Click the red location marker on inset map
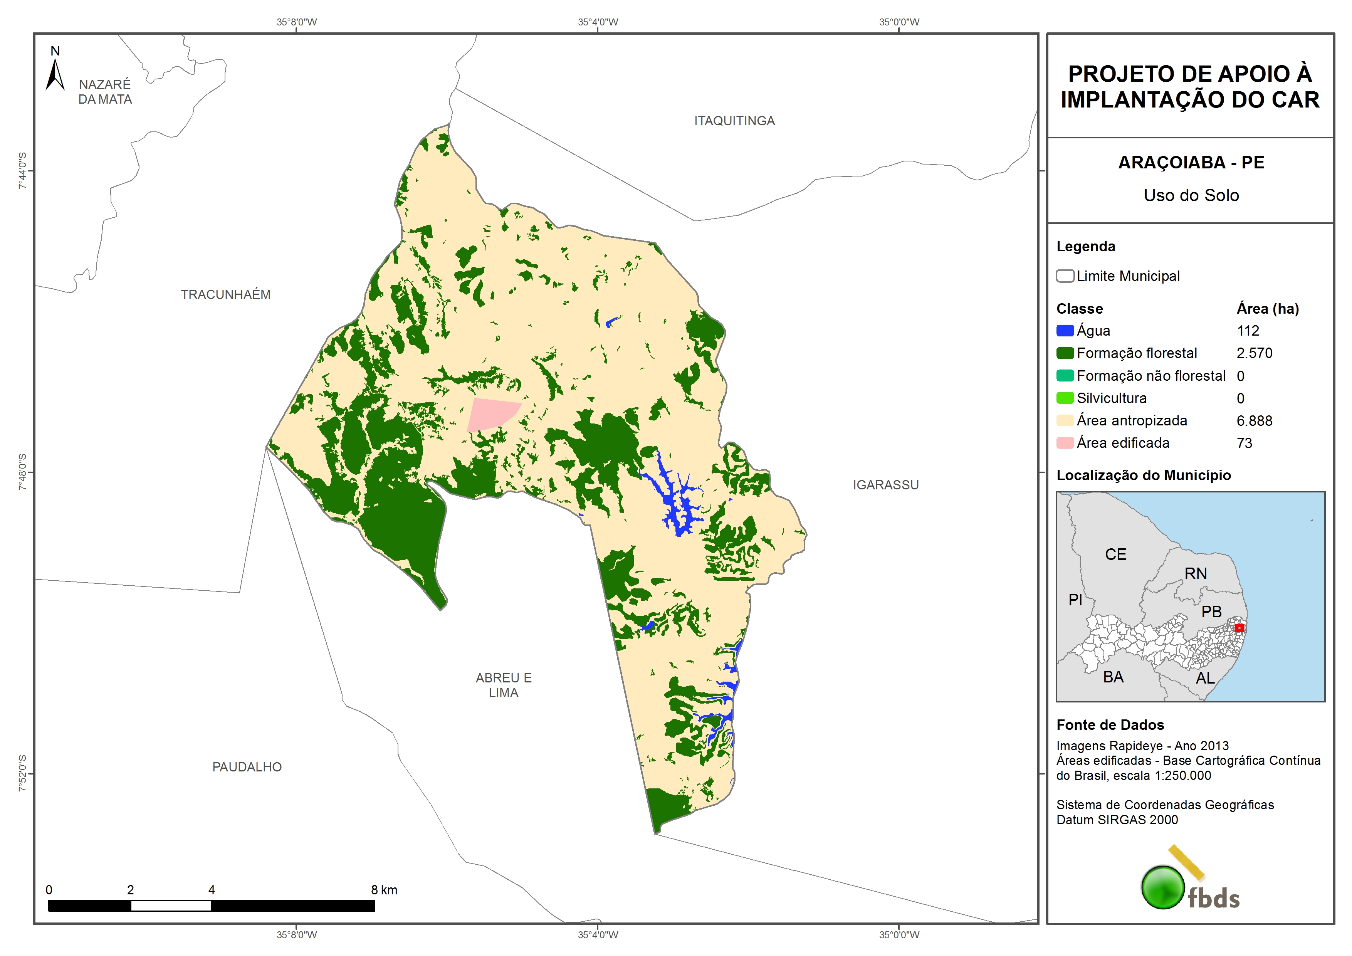This screenshot has width=1352, height=956. pos(1239,628)
